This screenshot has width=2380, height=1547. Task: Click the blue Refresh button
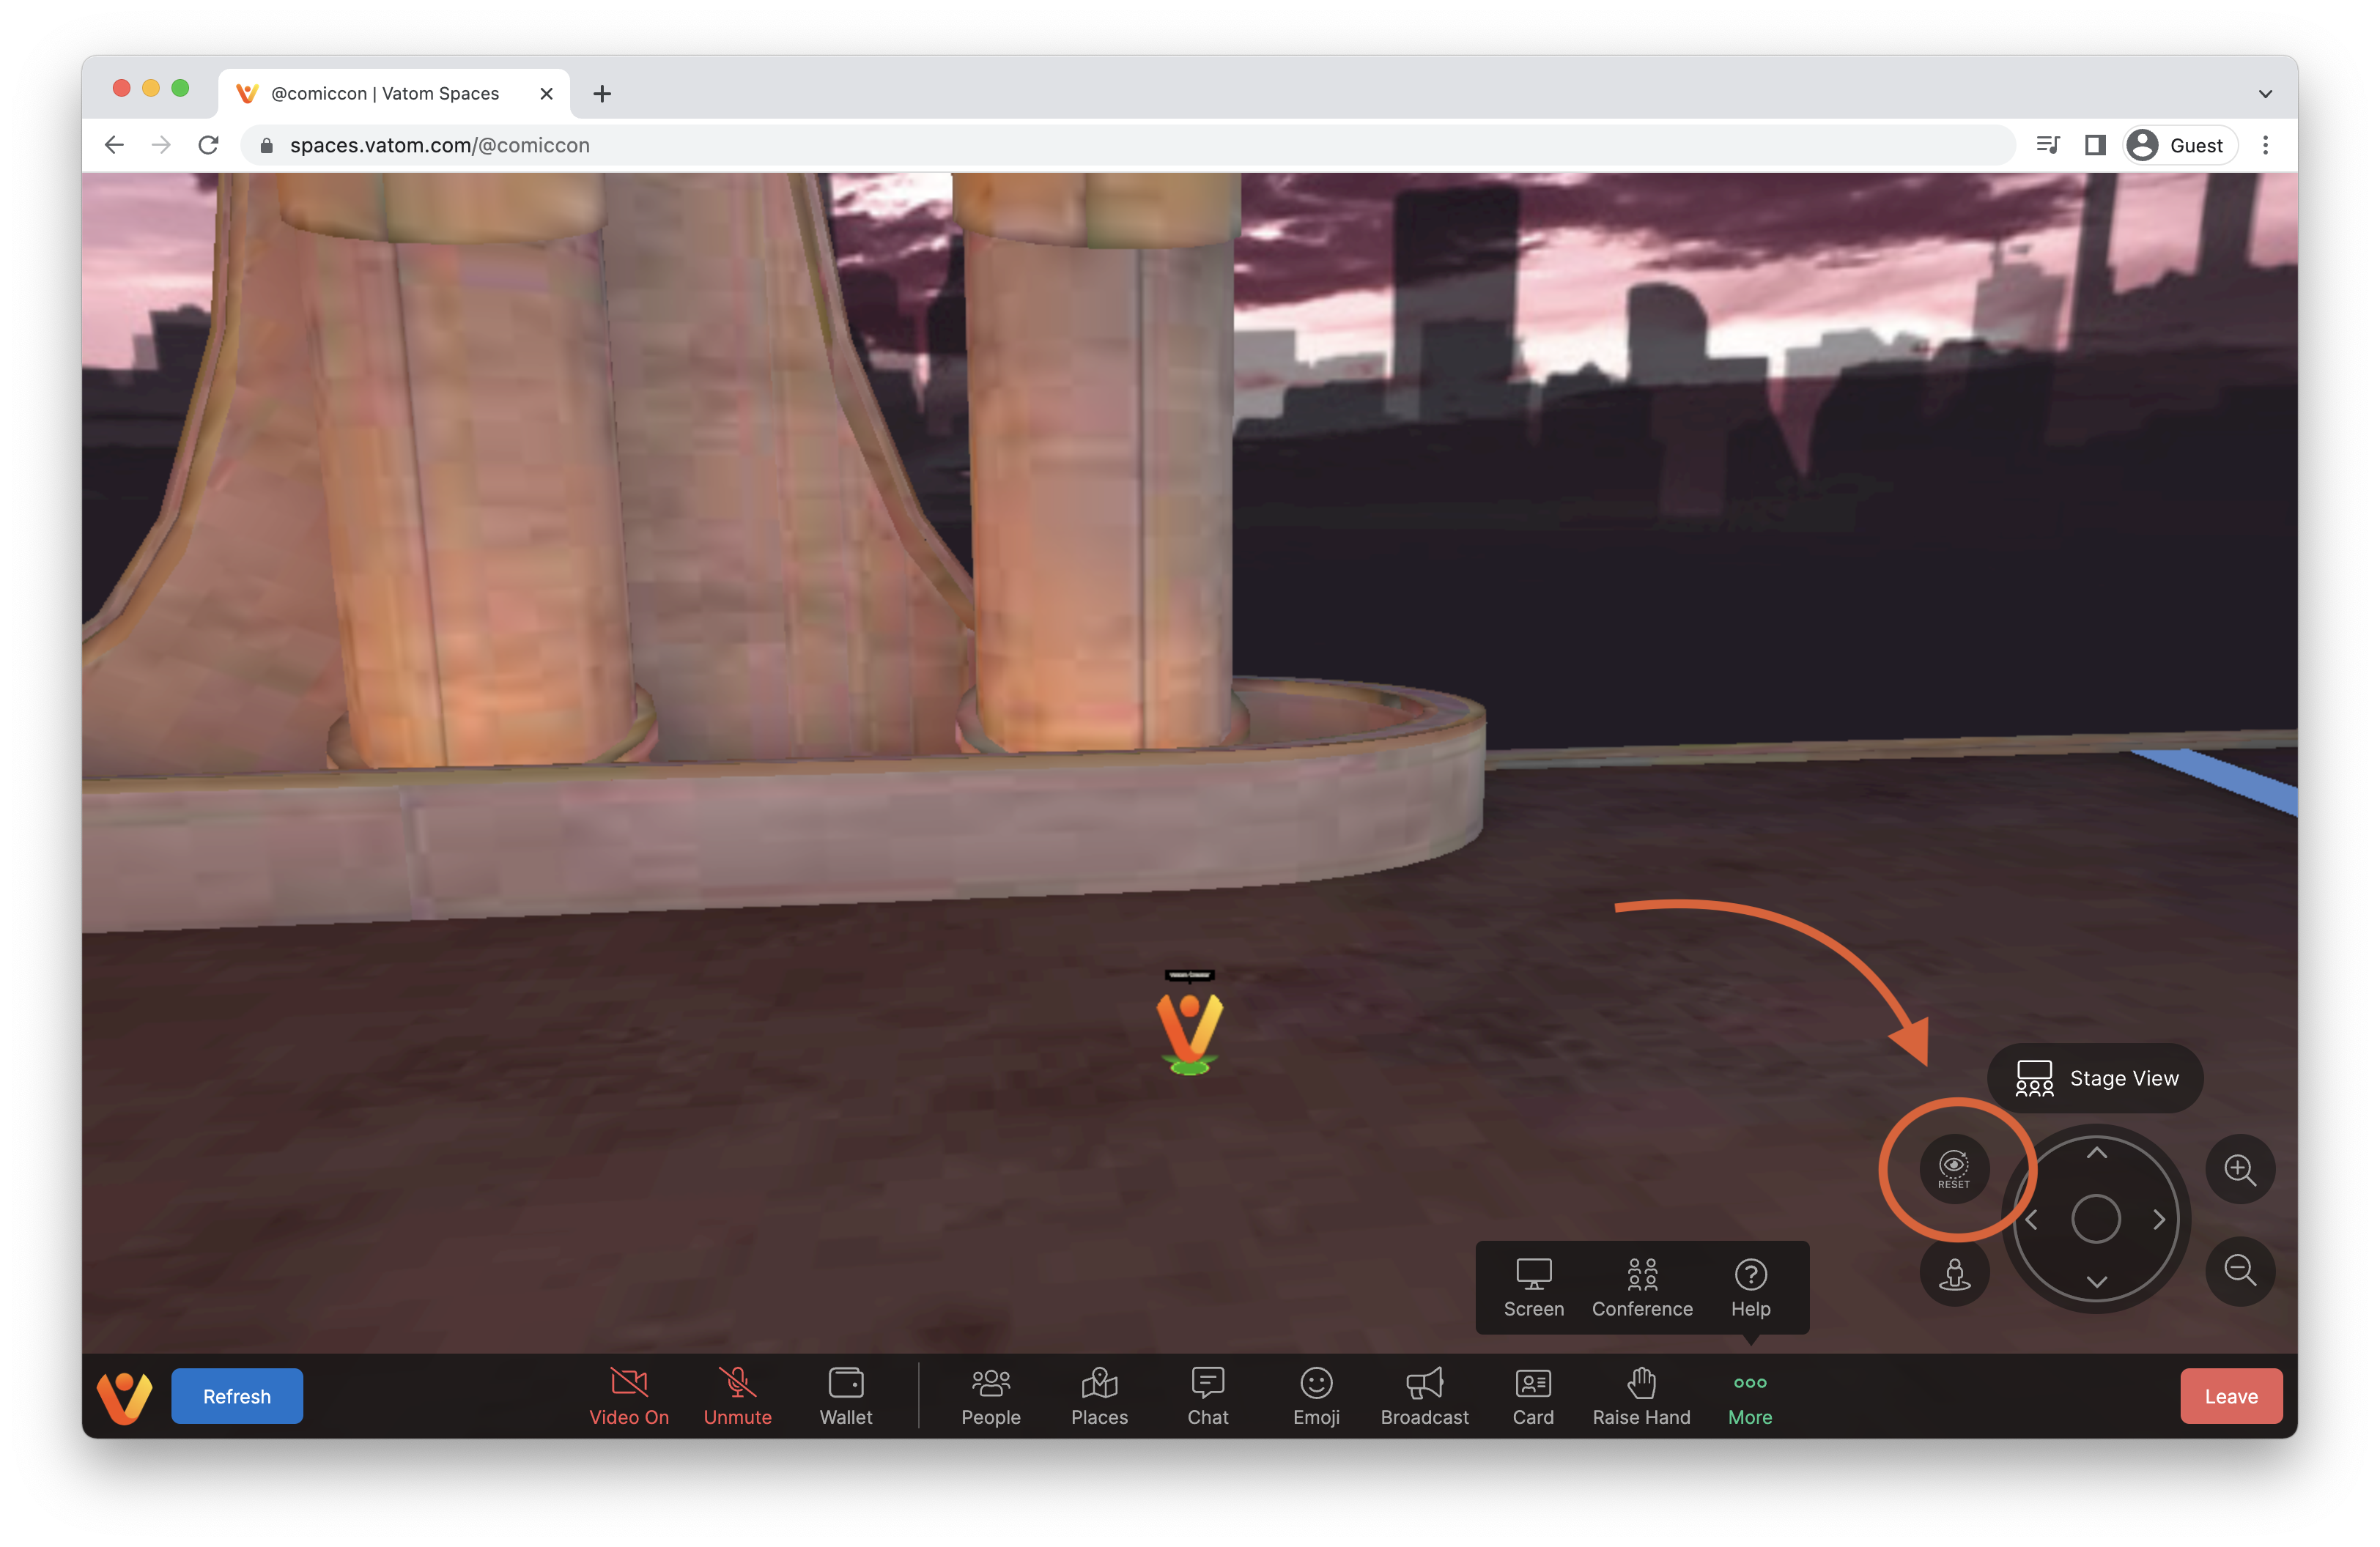click(x=237, y=1396)
